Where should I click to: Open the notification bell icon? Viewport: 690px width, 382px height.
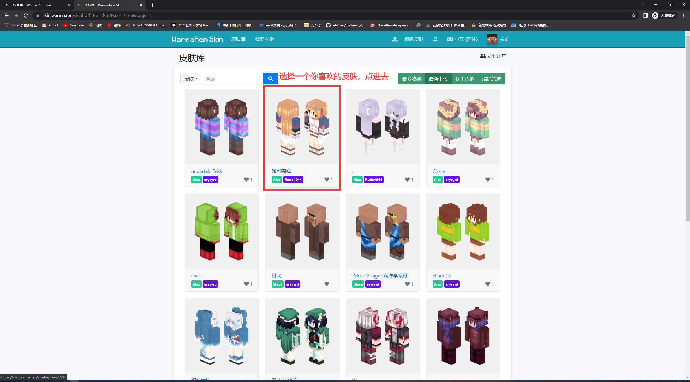(x=435, y=39)
